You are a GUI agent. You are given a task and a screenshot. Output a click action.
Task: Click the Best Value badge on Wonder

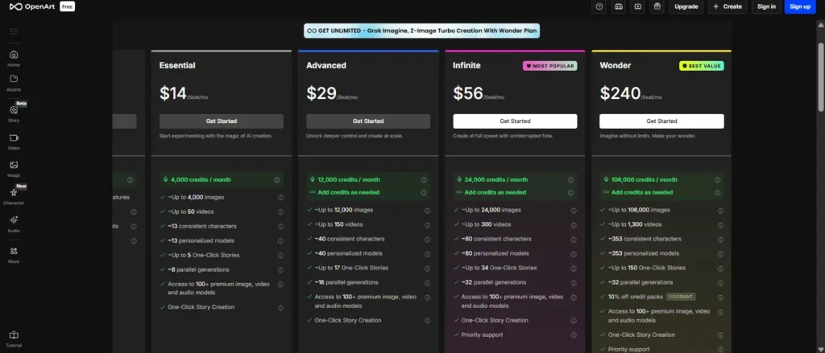point(702,66)
